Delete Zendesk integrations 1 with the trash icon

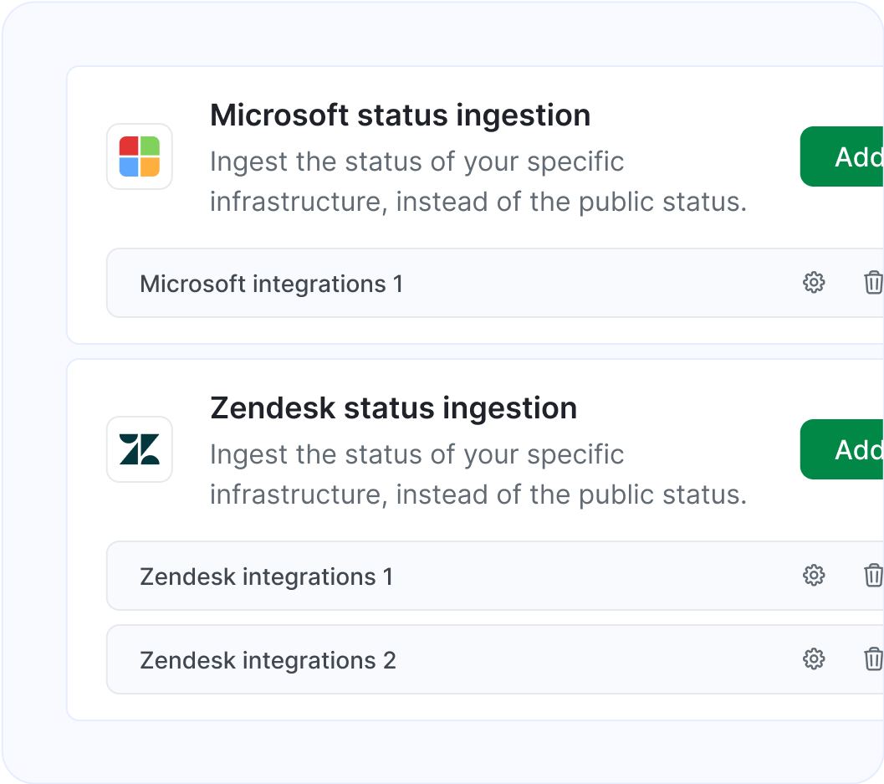point(873,576)
